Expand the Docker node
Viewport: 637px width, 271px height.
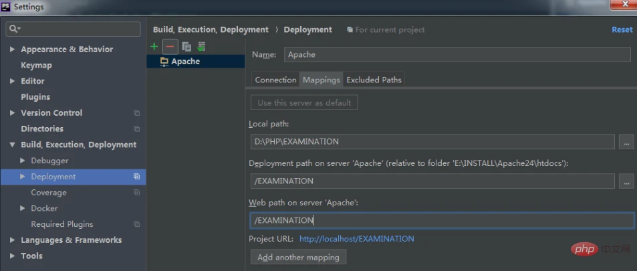pyautogui.click(x=23, y=208)
